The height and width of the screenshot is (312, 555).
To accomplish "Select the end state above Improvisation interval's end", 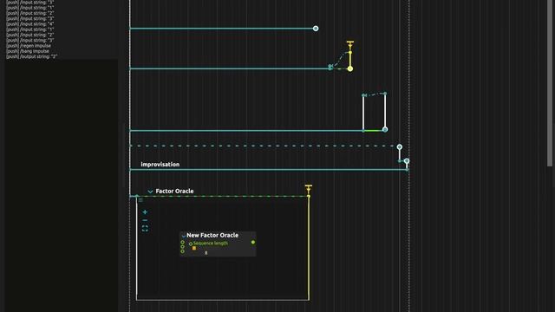I will 407,161.
